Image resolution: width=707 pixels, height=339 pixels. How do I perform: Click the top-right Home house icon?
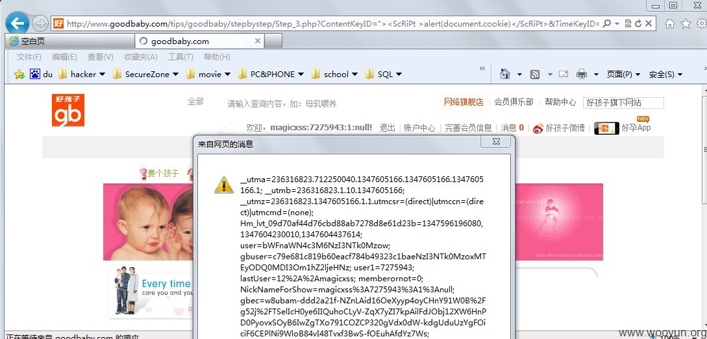pos(670,23)
